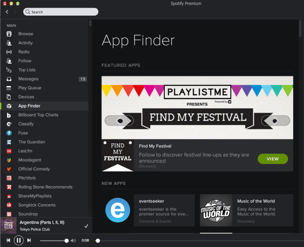Viewport: 304px width, 247px height.
Task: Open the Tokyo Police Club artist link
Action: (34, 230)
